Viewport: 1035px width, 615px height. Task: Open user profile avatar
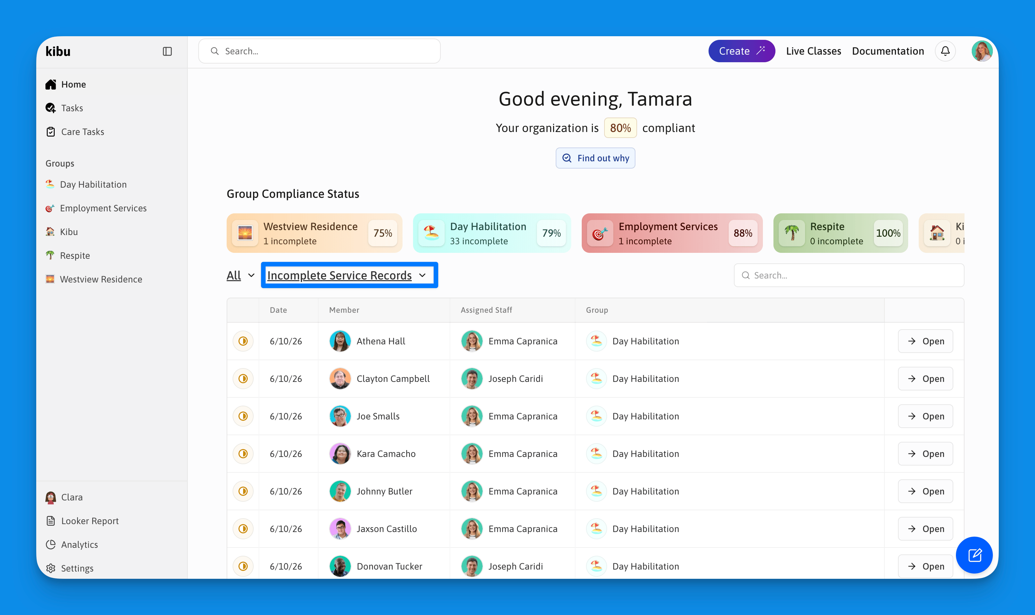(x=982, y=51)
